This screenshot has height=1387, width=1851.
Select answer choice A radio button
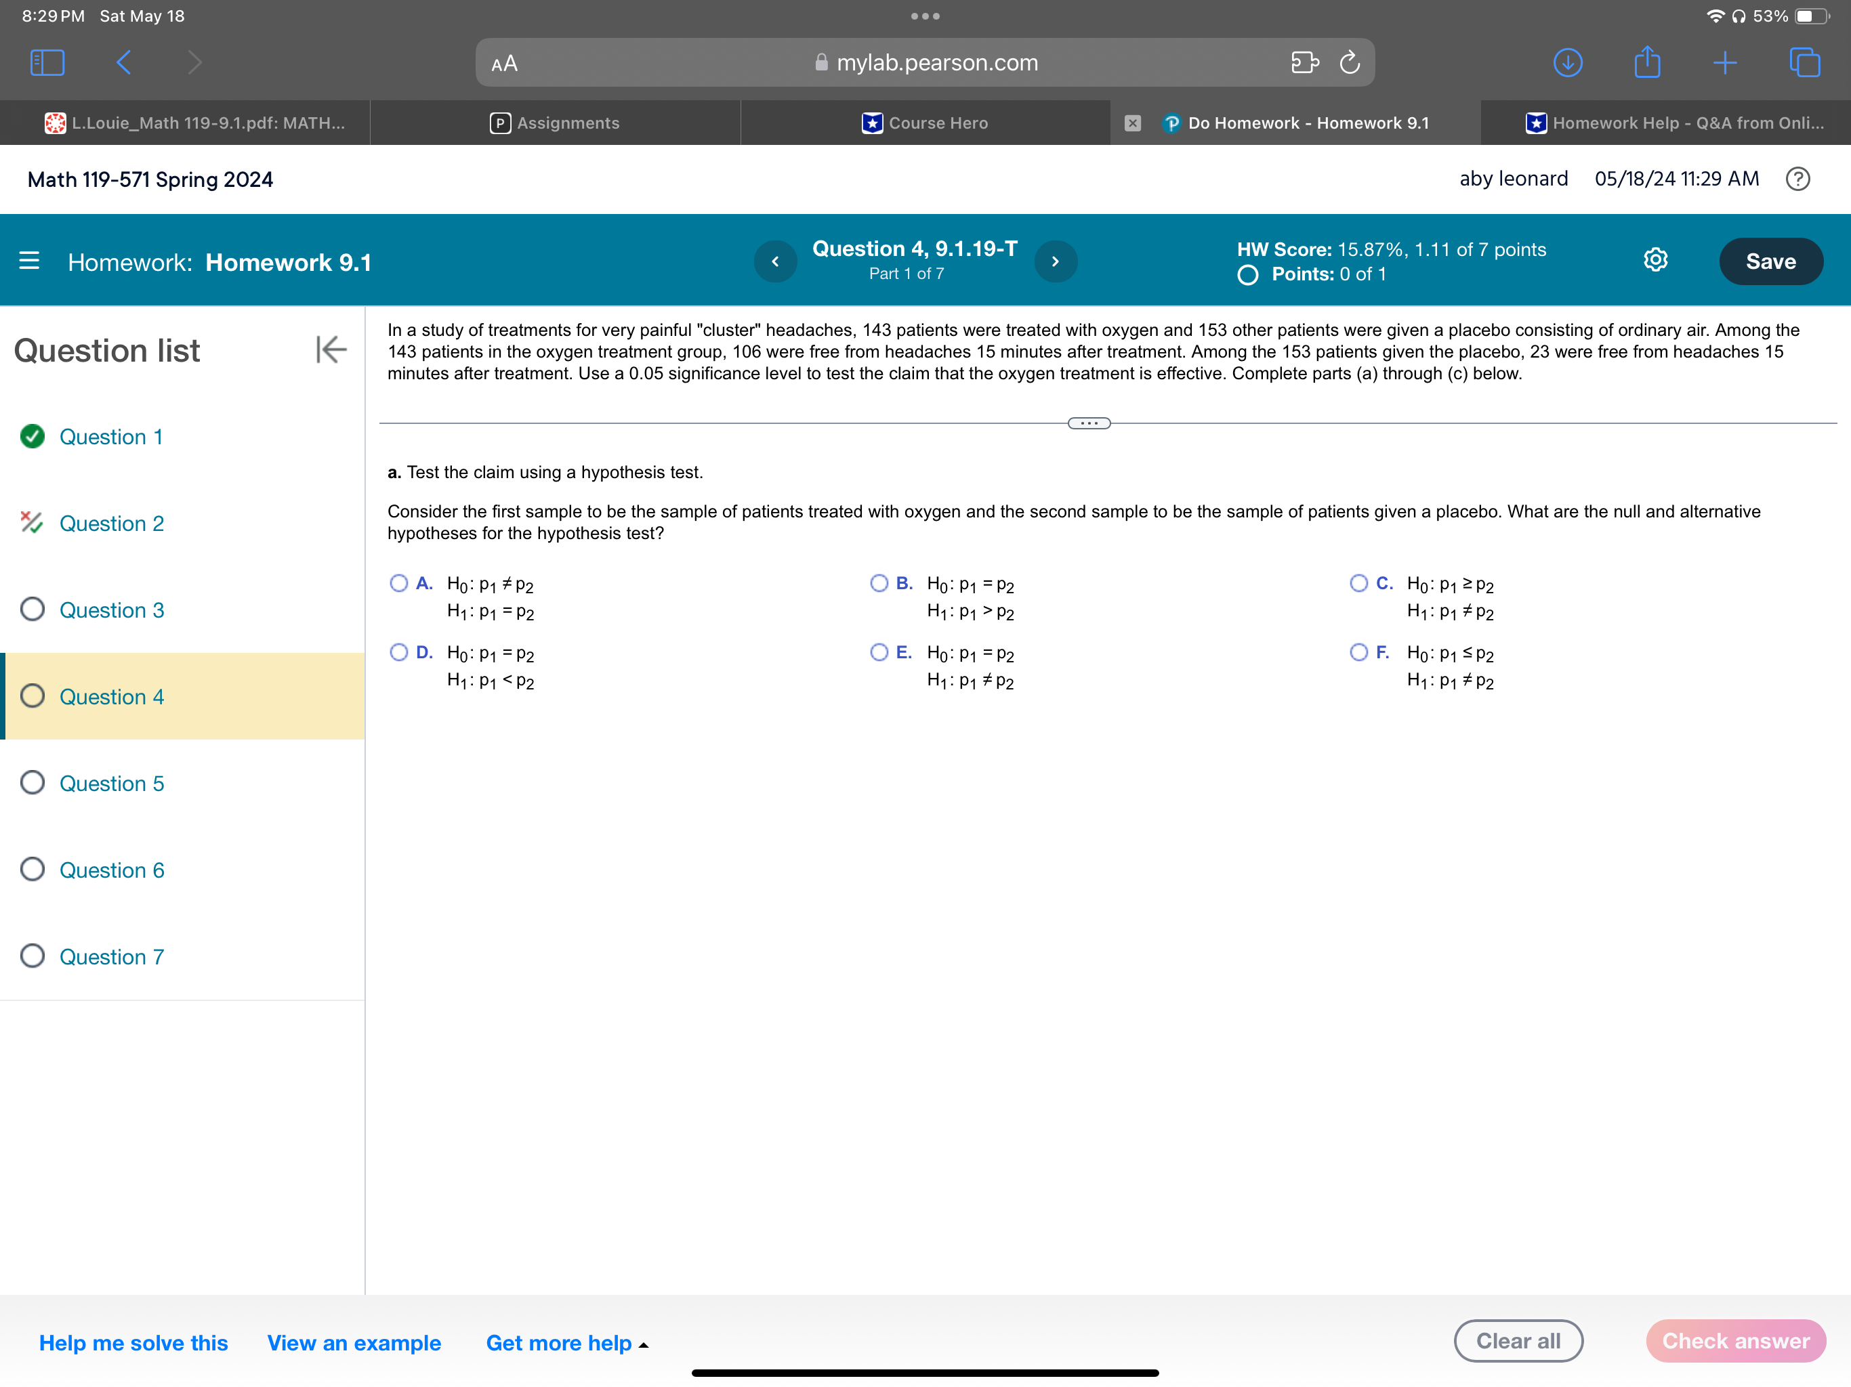(398, 582)
